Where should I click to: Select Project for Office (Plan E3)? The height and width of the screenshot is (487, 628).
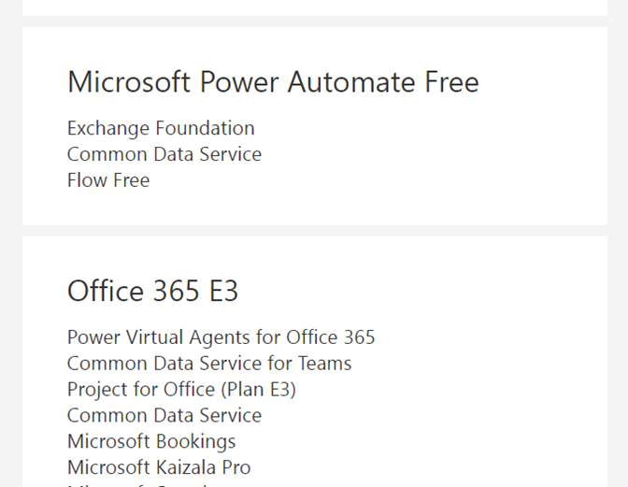(x=182, y=390)
